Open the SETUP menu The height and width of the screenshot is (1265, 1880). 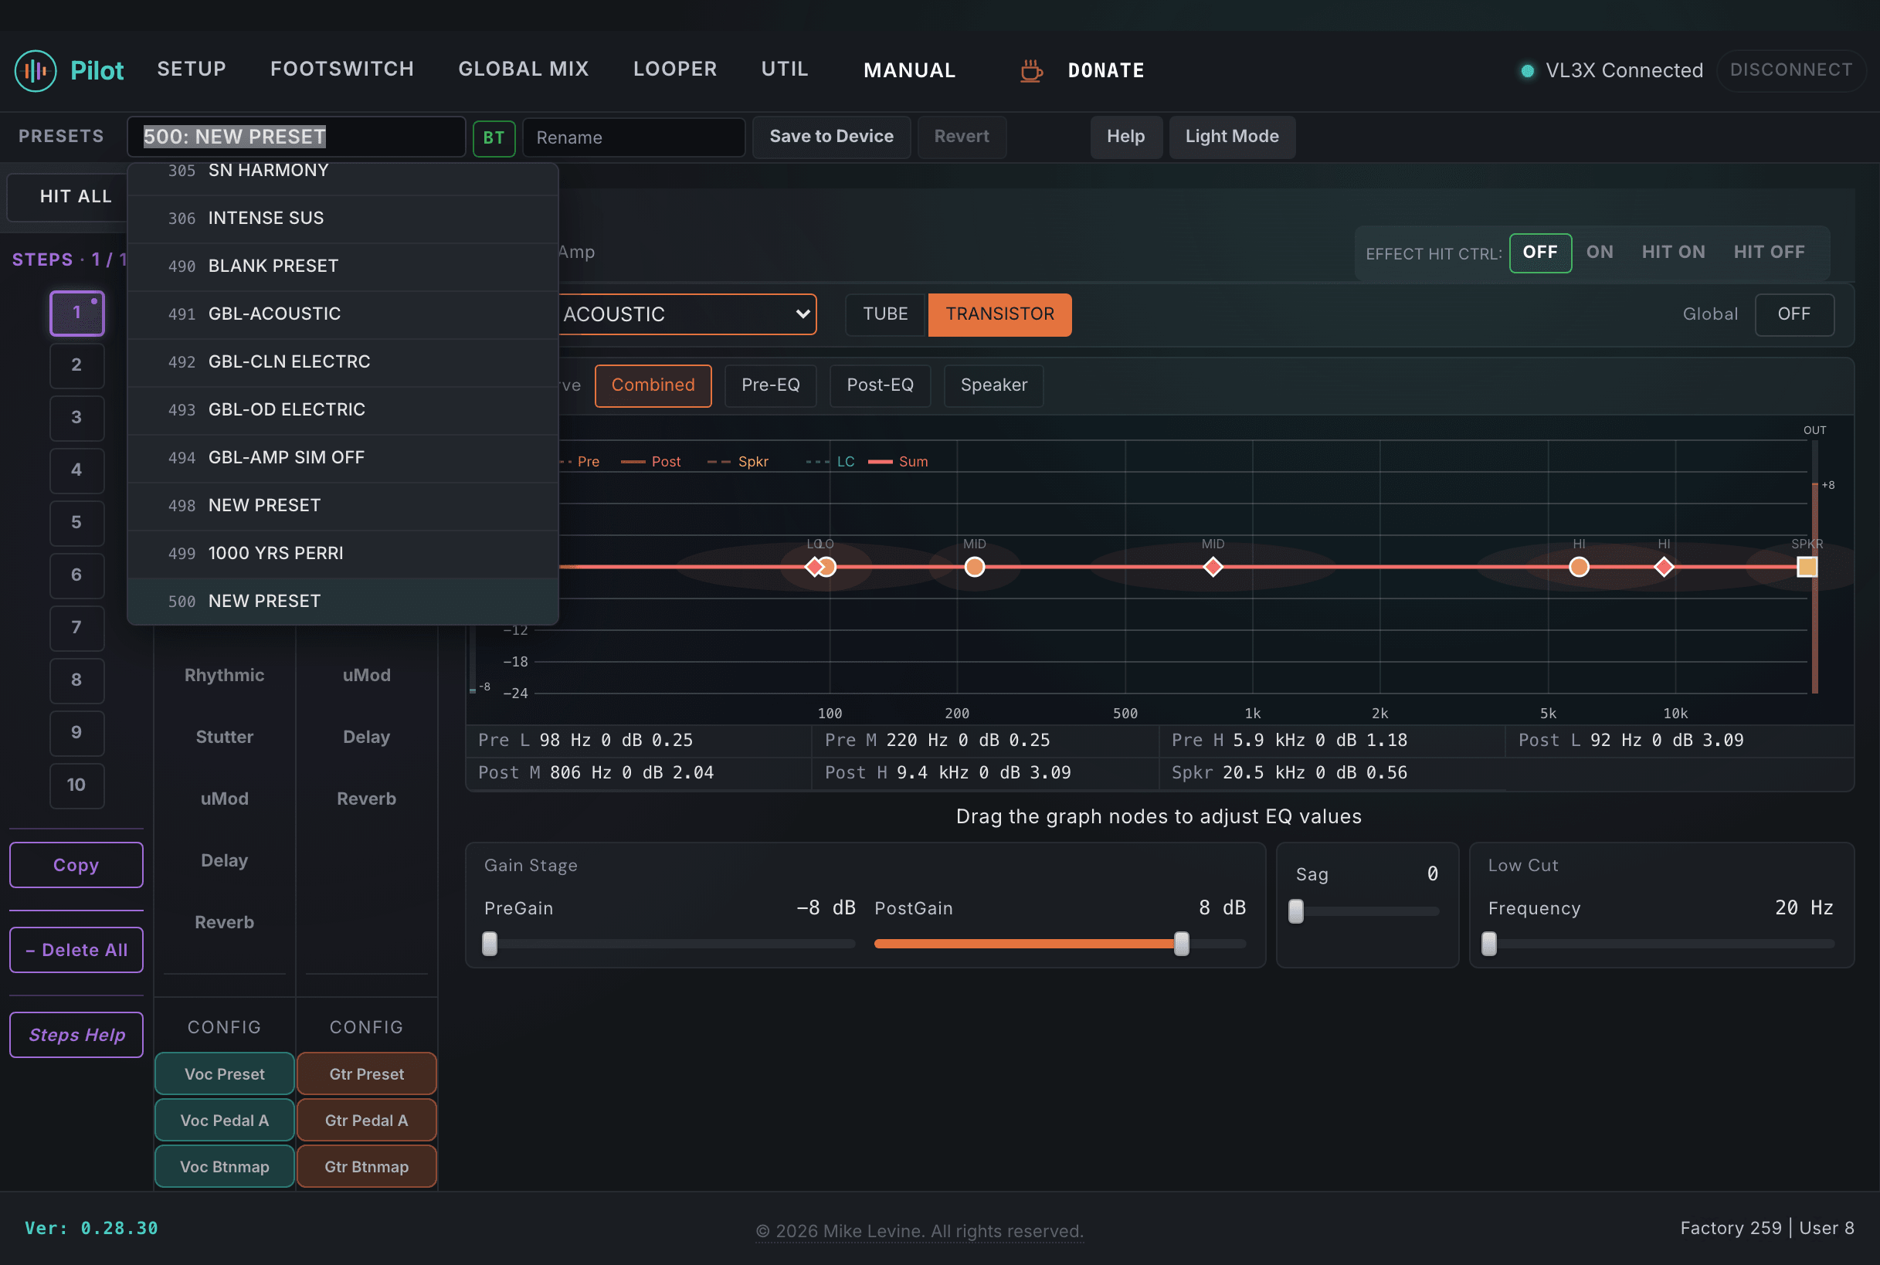[192, 70]
